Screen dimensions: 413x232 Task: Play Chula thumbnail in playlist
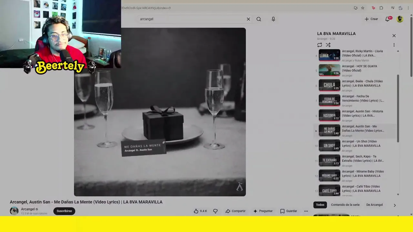point(329,85)
